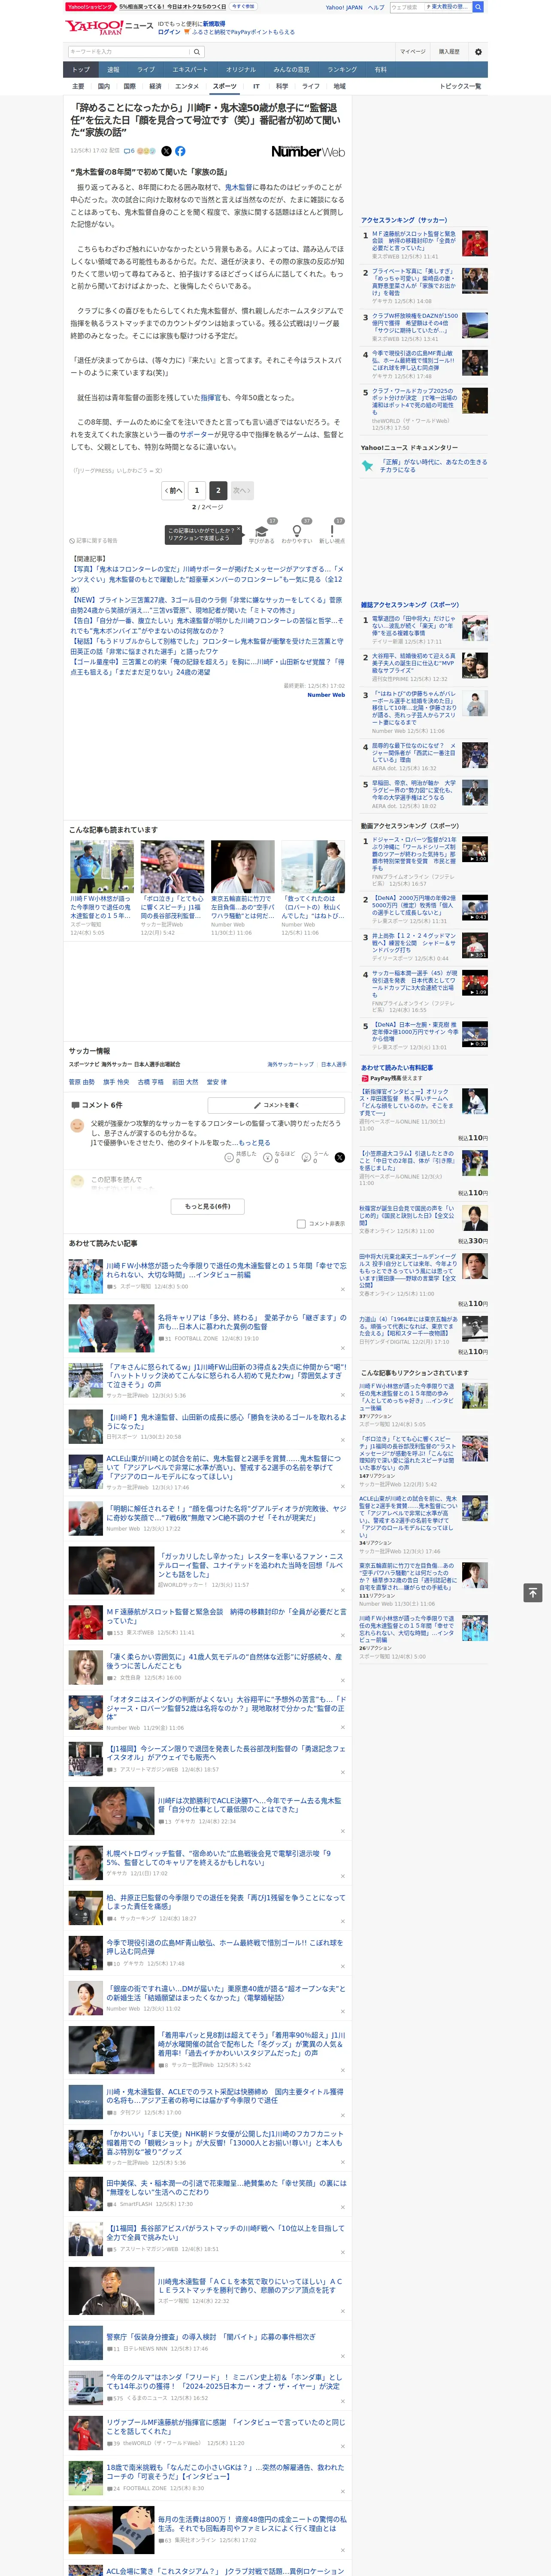Viewport: 551px width, 2576px height.
Task: Check the コメント非表示 checkbox
Action: (x=301, y=1223)
